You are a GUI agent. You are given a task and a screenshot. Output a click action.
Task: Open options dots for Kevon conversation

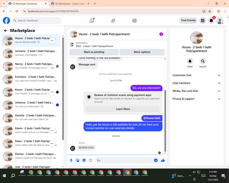point(52,92)
